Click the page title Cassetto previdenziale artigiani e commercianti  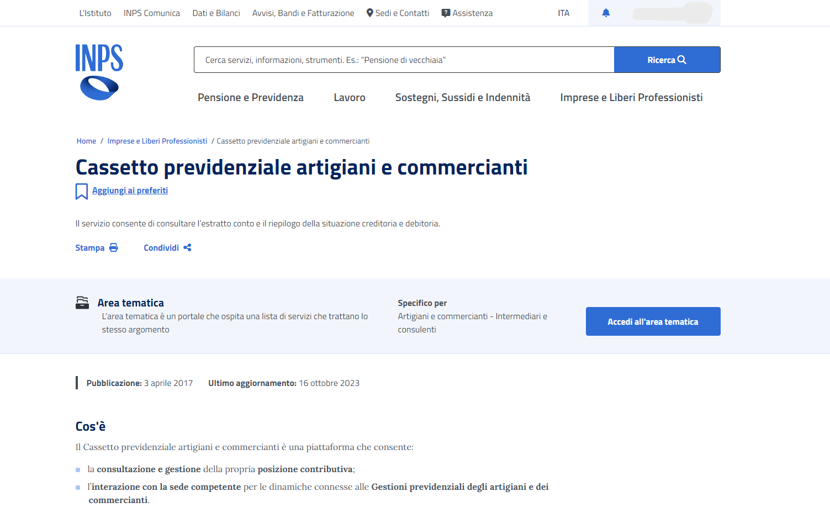pyautogui.click(x=302, y=167)
